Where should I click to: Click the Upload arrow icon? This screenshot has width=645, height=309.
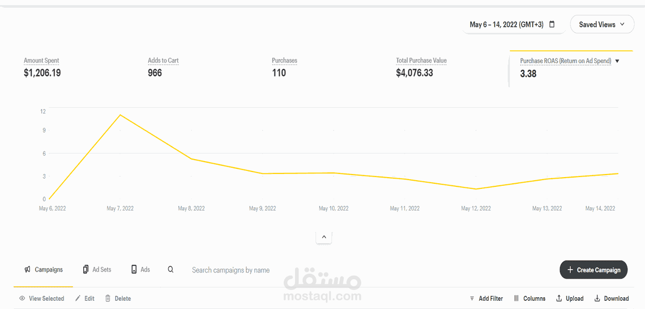559,298
